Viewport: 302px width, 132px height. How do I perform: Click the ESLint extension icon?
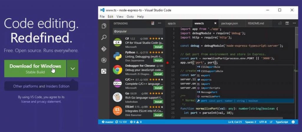117,111
